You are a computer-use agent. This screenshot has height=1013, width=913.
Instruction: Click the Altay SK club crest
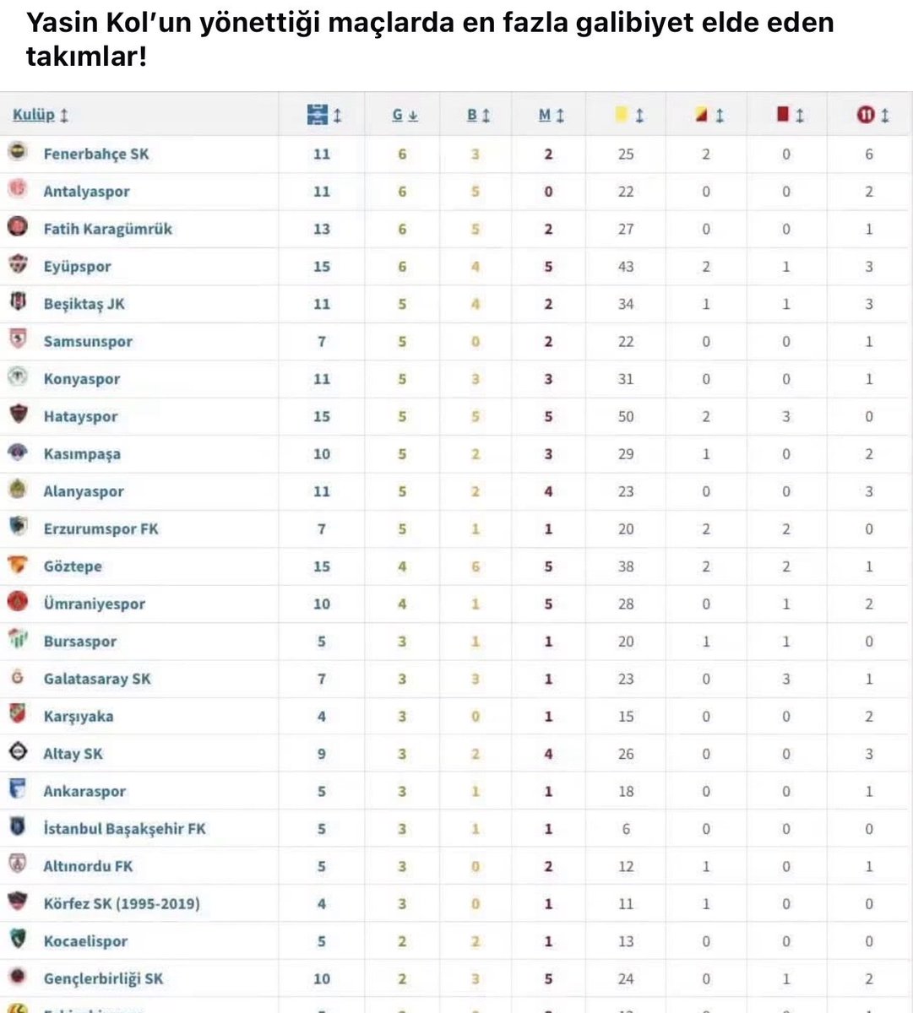pyautogui.click(x=18, y=752)
